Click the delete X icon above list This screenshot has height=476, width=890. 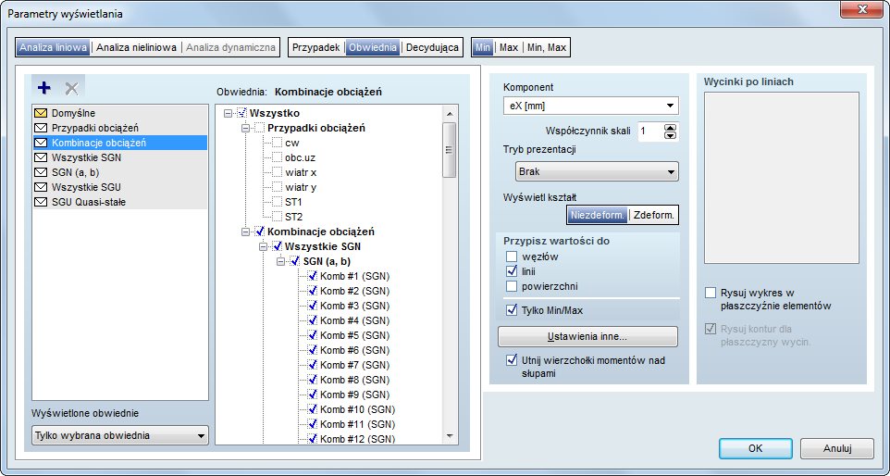tap(71, 87)
